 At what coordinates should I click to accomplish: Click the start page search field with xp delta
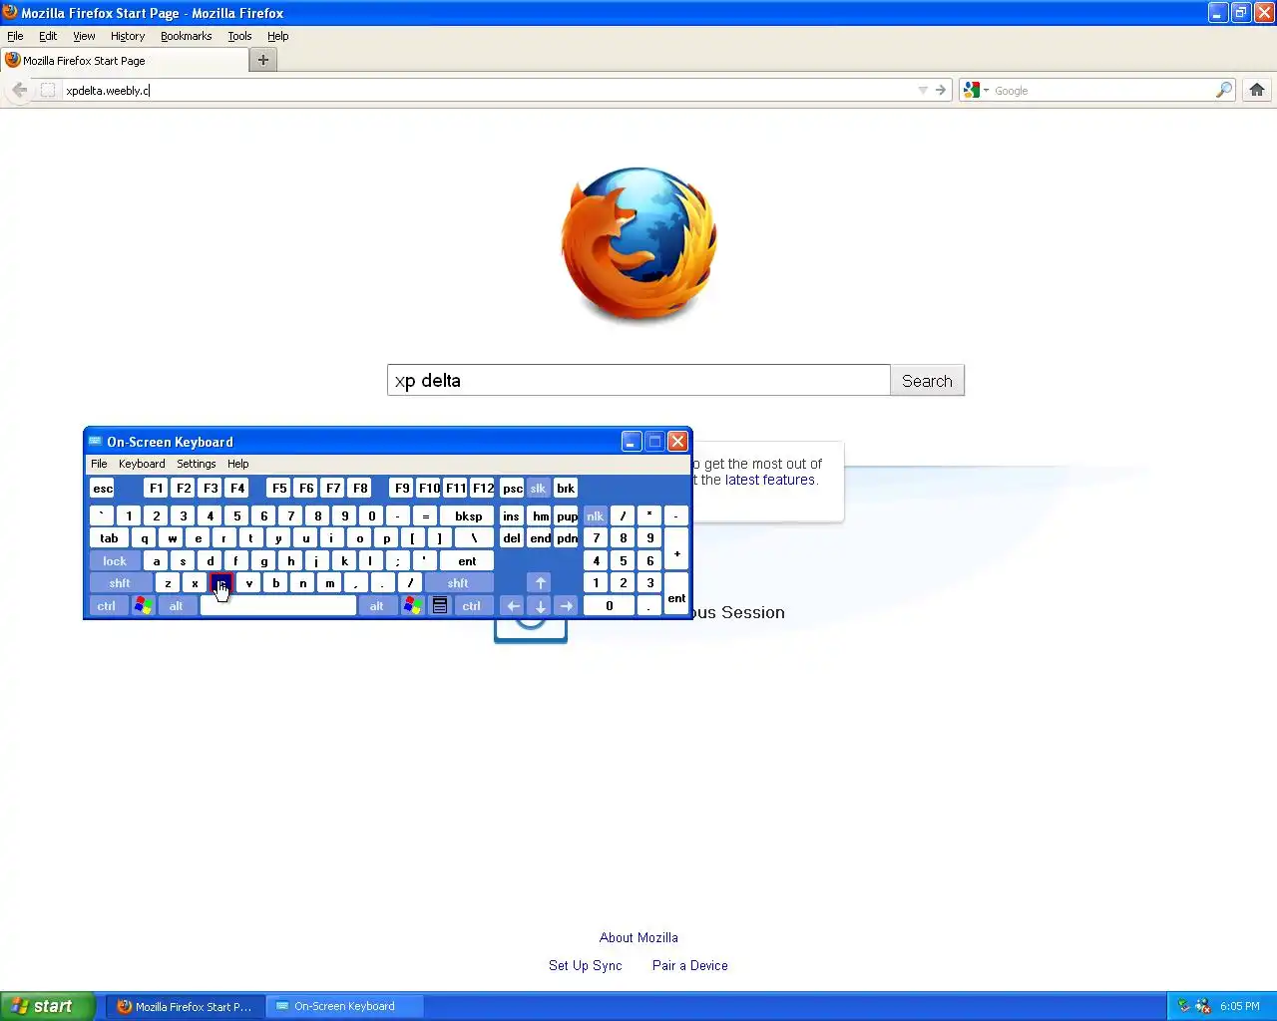click(638, 381)
